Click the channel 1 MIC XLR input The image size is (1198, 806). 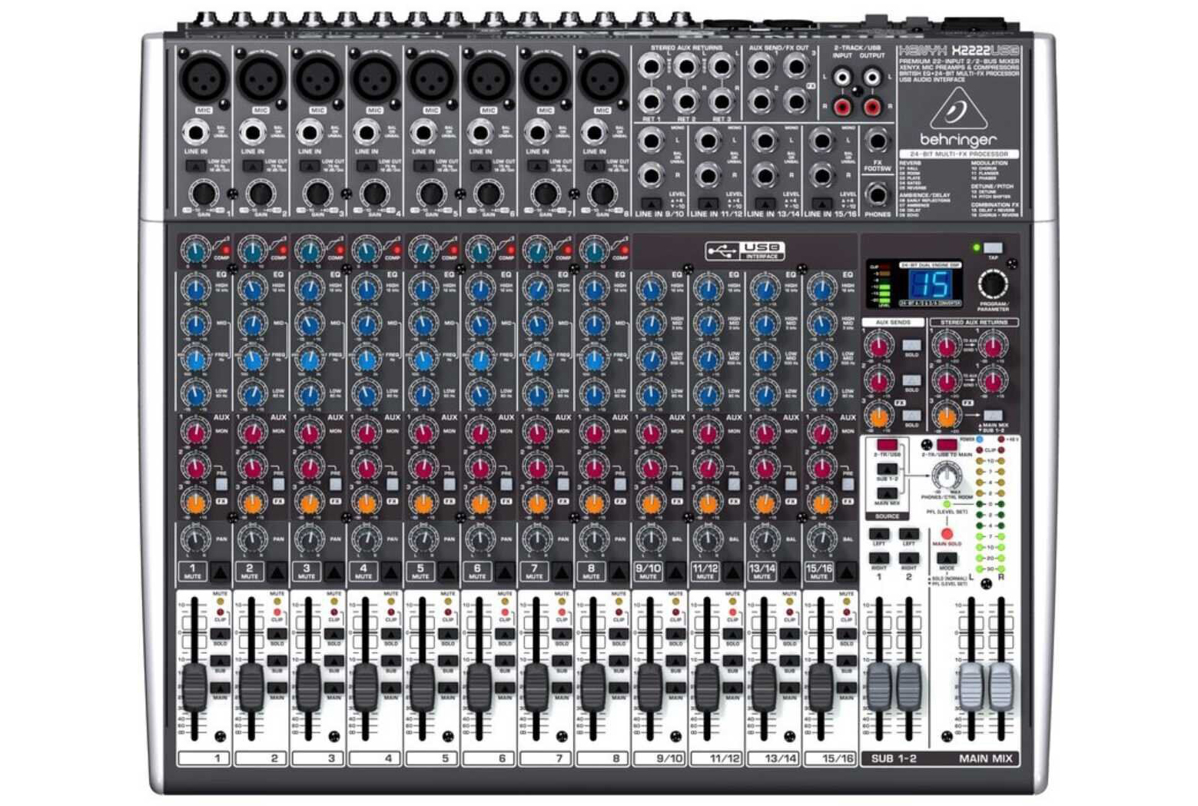(203, 78)
